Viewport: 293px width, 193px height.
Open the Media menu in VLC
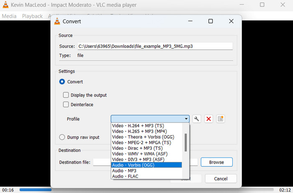[x=9, y=16]
